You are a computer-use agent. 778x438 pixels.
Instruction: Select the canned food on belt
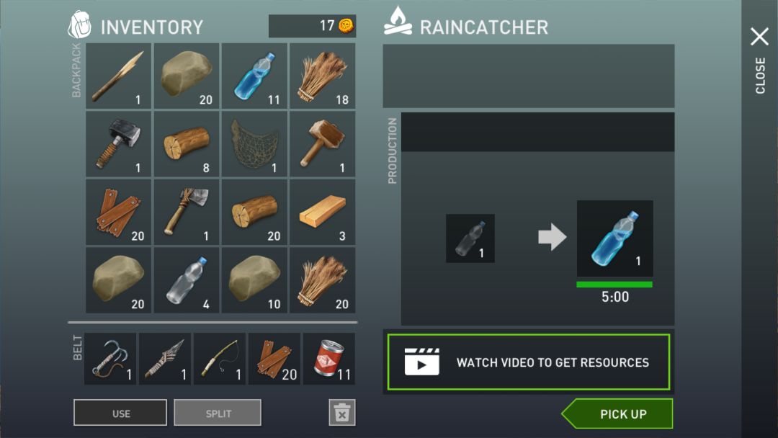click(329, 359)
